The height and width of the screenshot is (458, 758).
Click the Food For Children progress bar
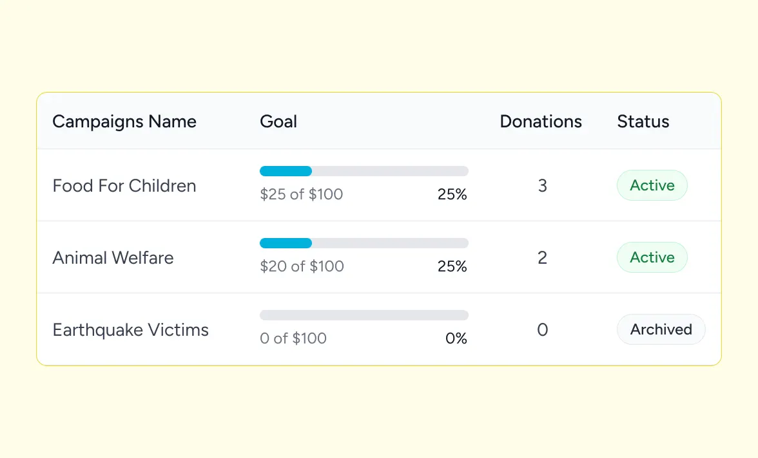[x=364, y=171]
